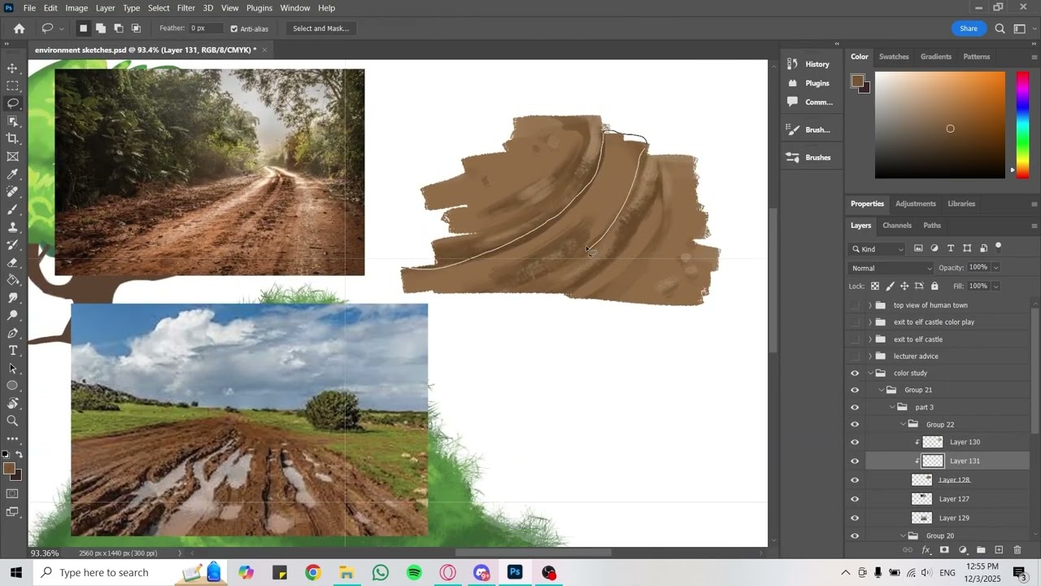Select the Move tool
Image resolution: width=1041 pixels, height=586 pixels.
[x=12, y=68]
